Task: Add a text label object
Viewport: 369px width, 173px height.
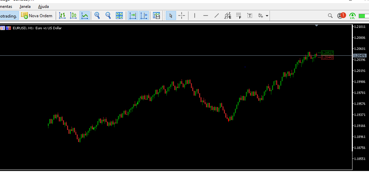Action: pos(250,16)
